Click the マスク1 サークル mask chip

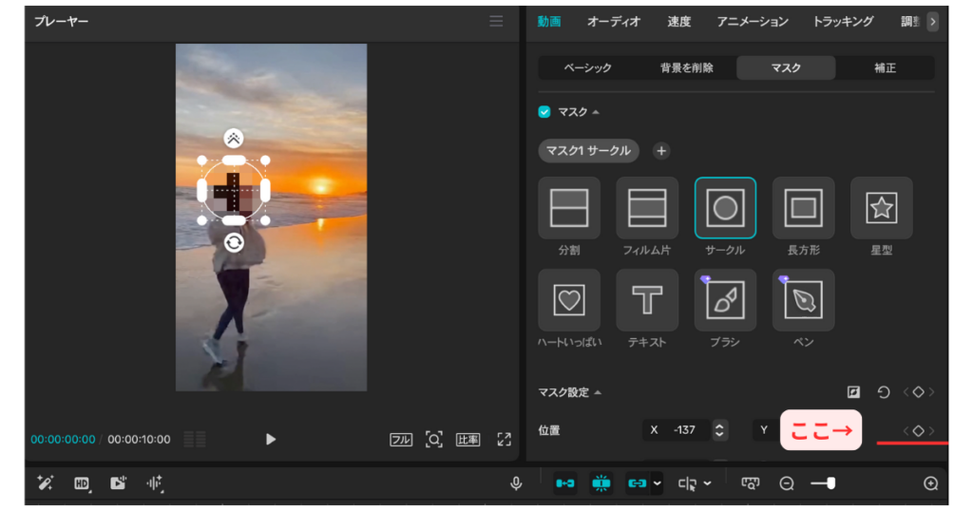click(589, 151)
